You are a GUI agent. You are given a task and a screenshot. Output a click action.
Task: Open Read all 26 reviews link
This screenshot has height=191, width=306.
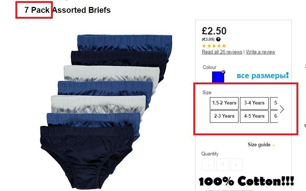tap(222, 52)
